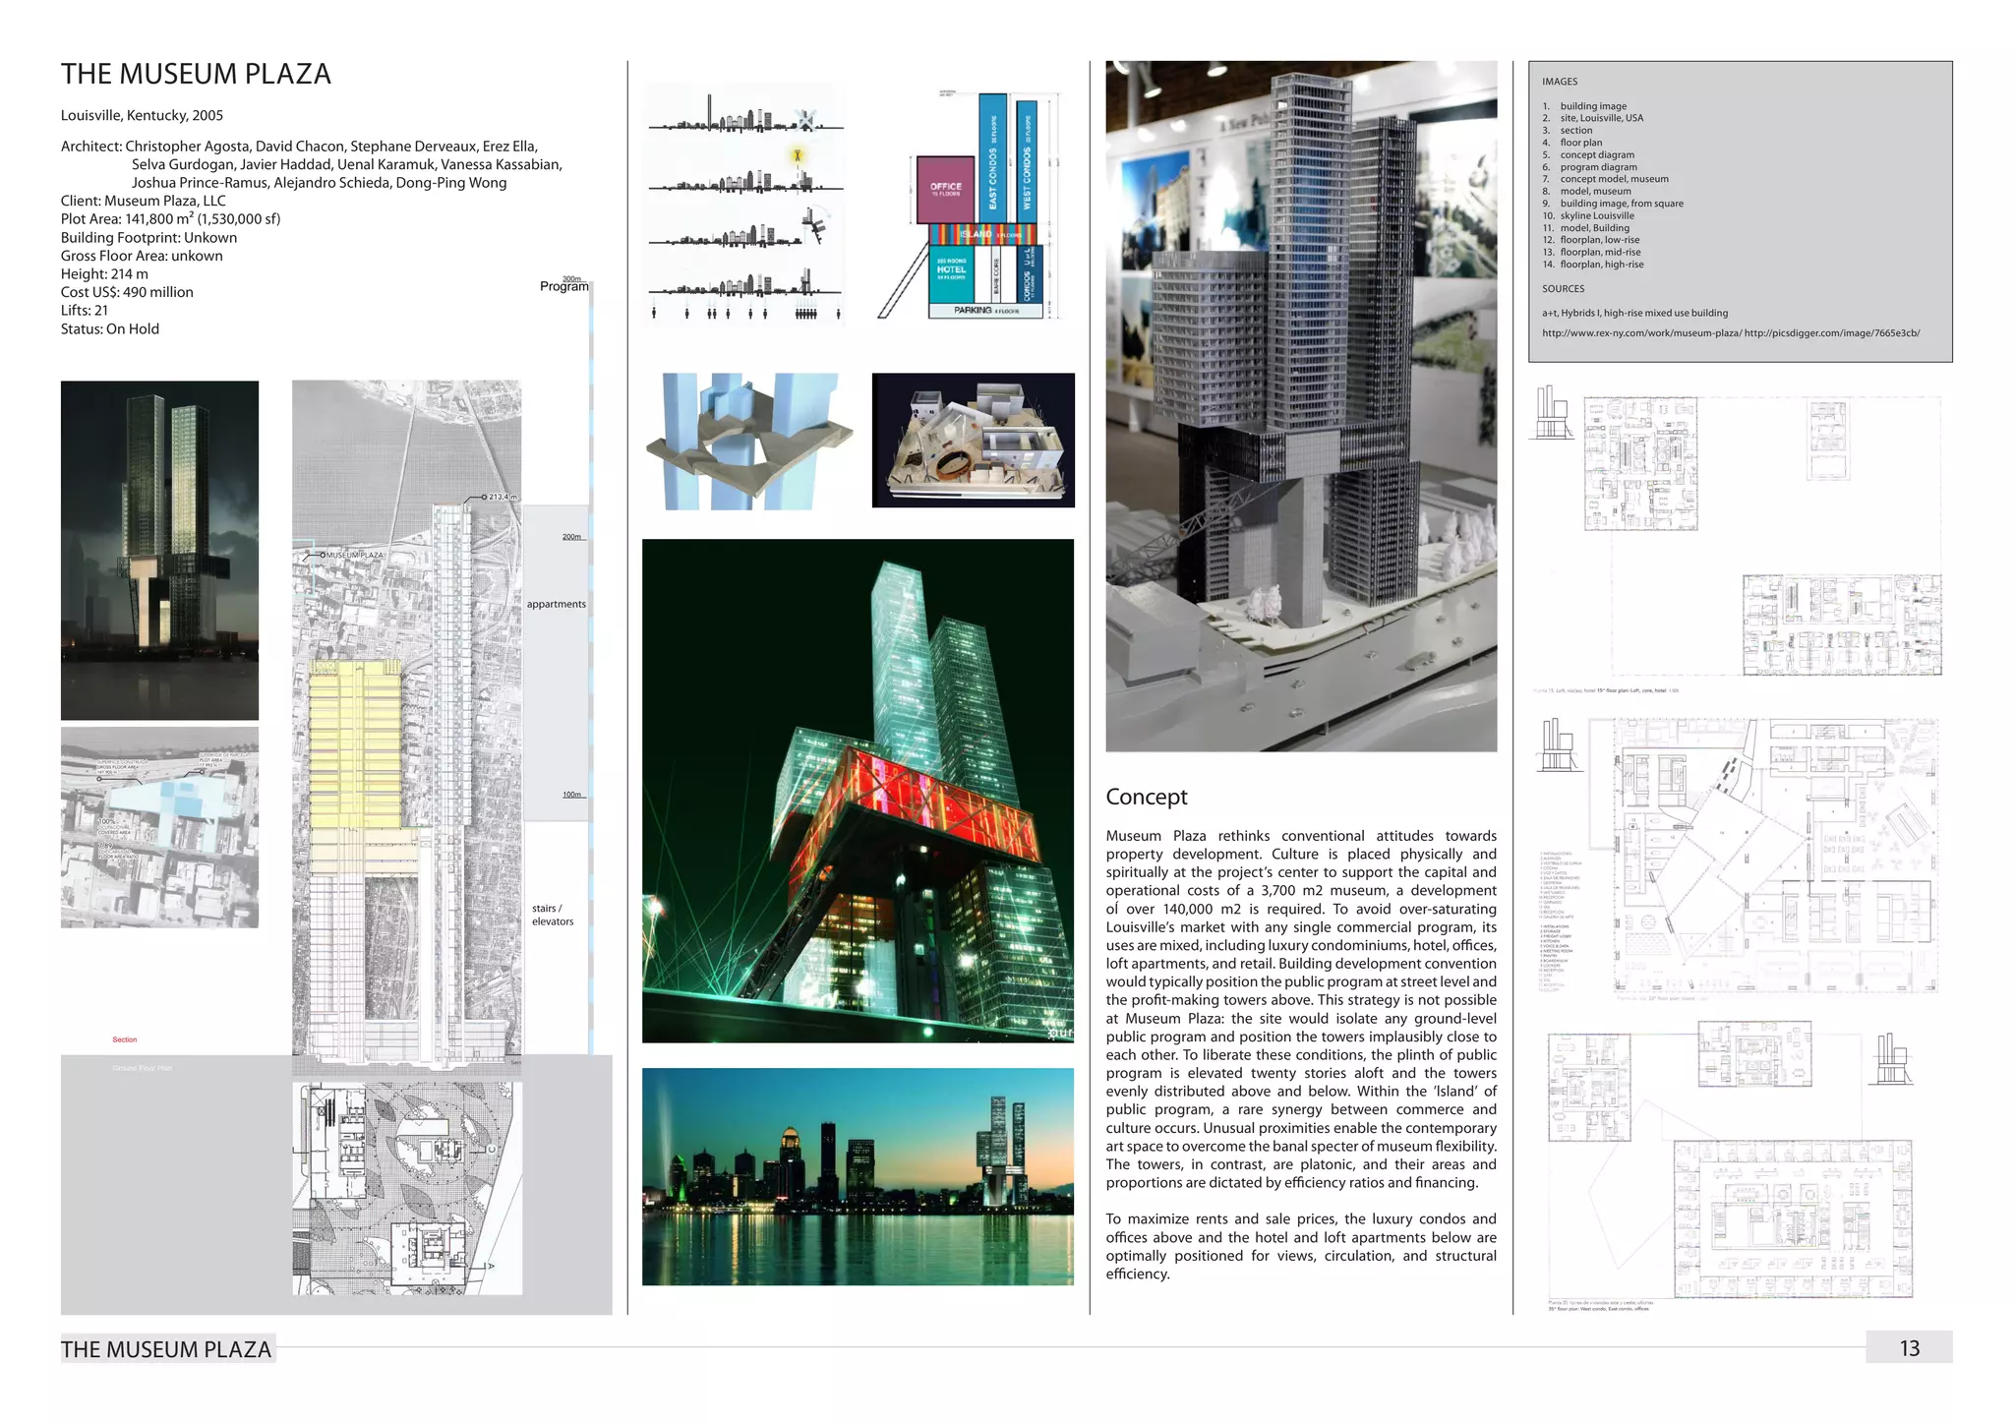Select the Plot Area: 141,800 m² line
Screen dimensions: 2014x1424
pyautogui.click(x=171, y=218)
